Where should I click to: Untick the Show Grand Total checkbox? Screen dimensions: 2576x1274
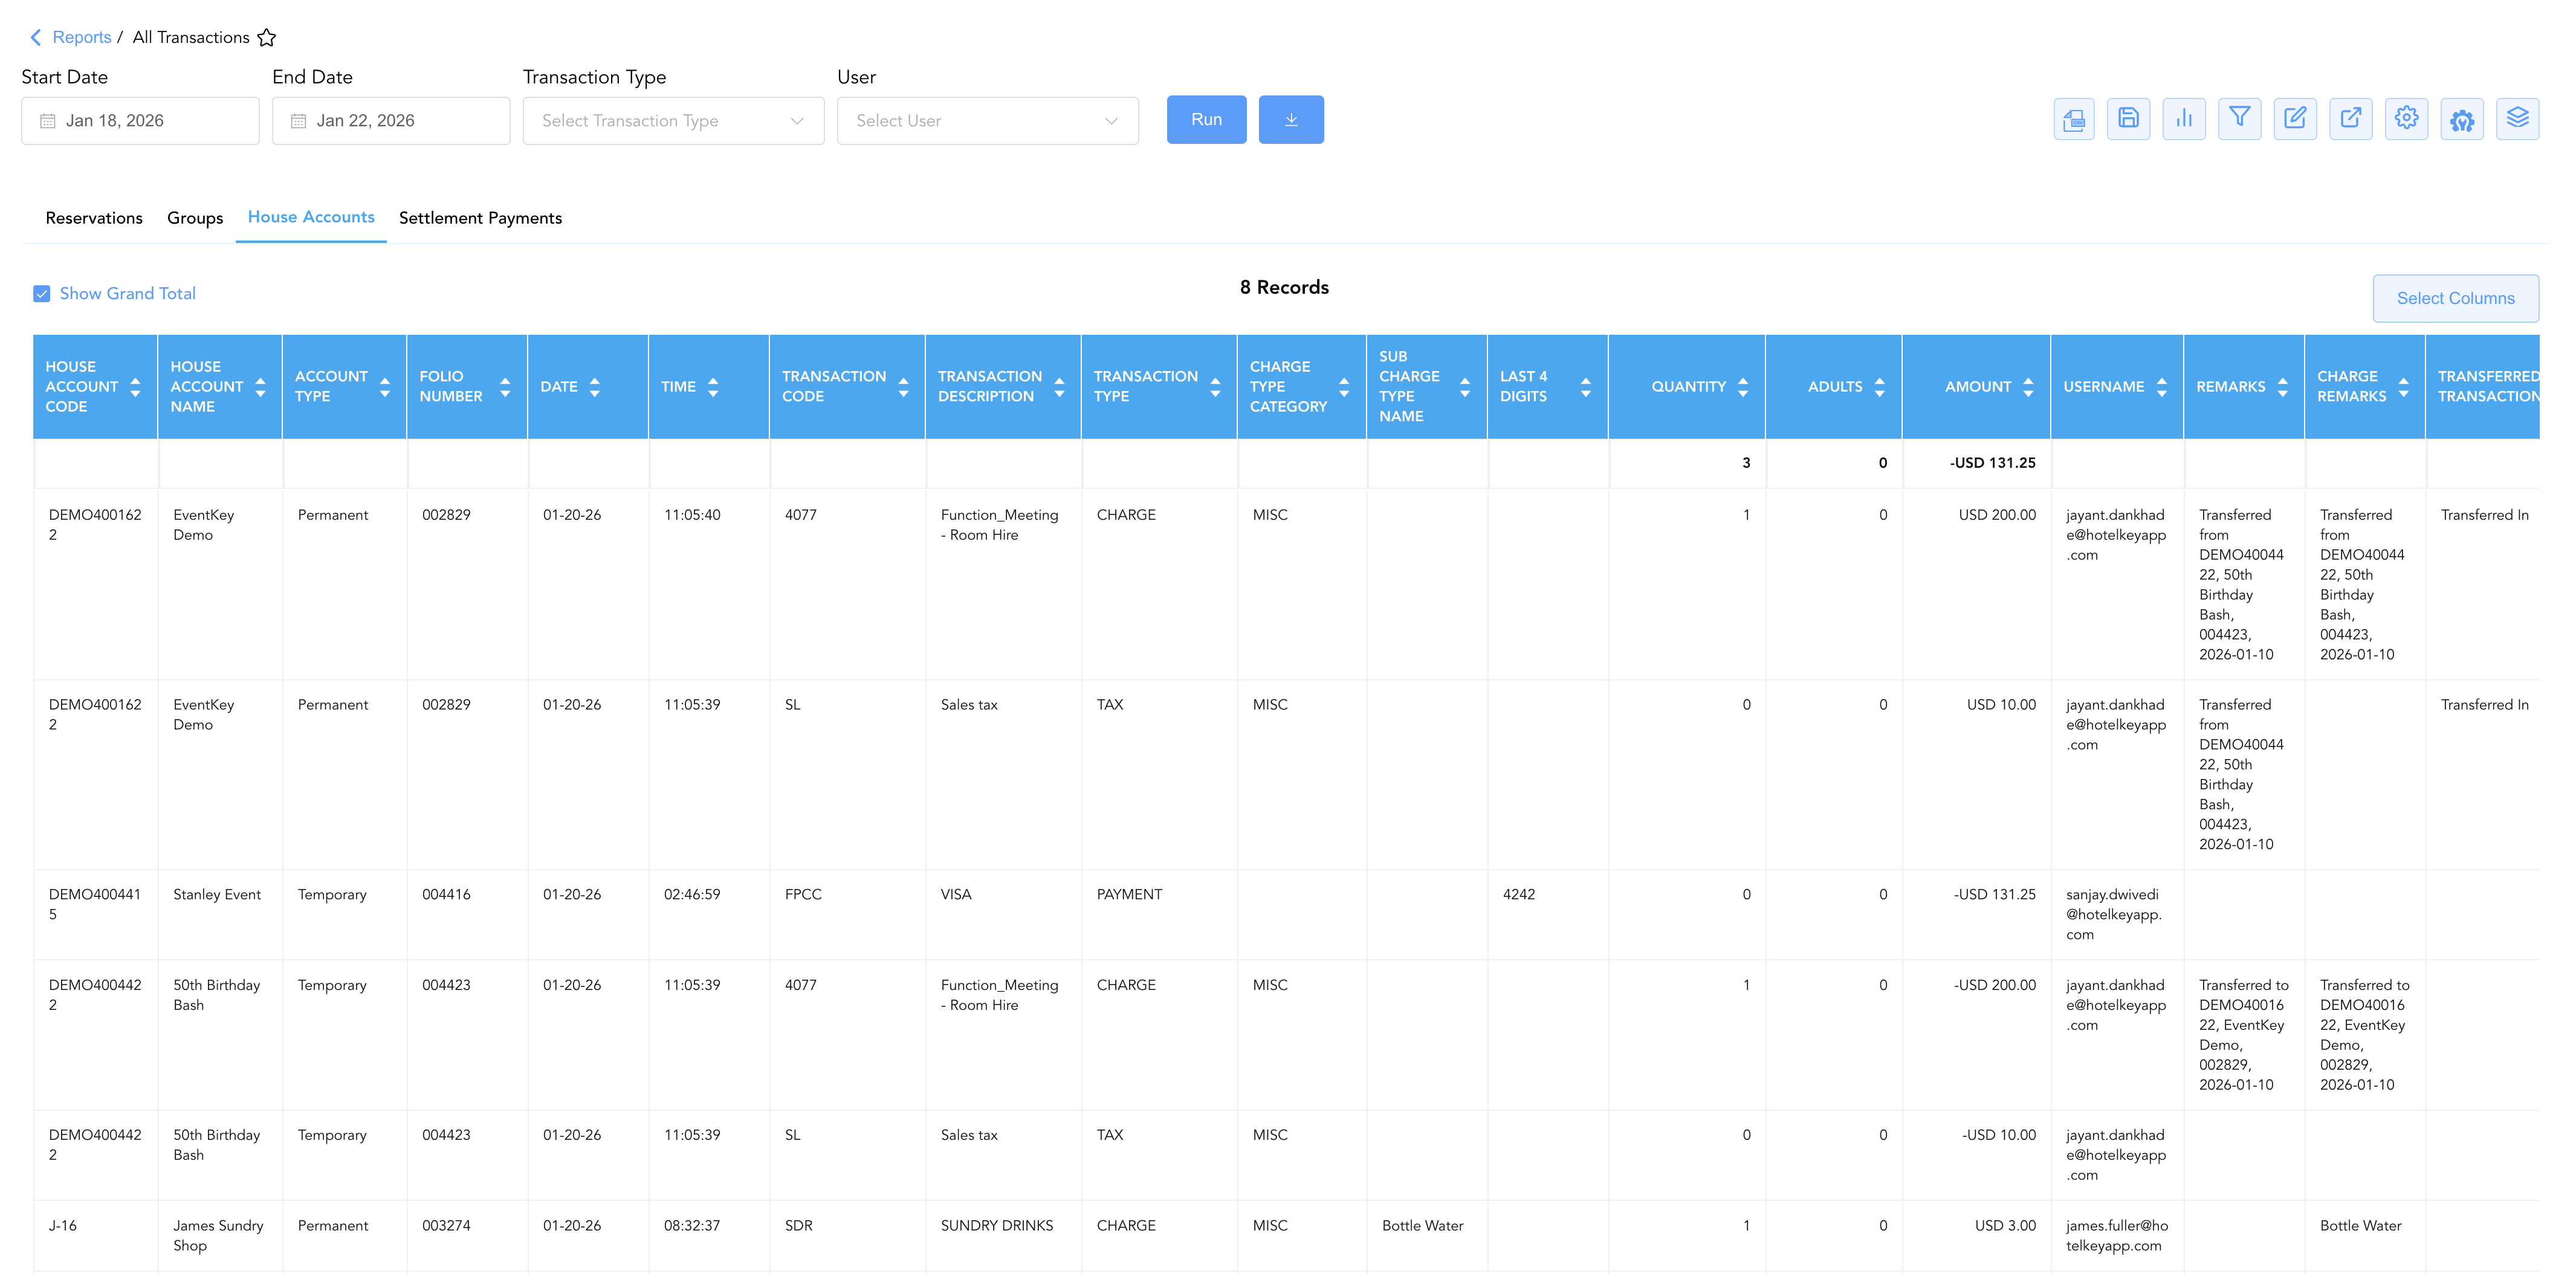click(42, 294)
